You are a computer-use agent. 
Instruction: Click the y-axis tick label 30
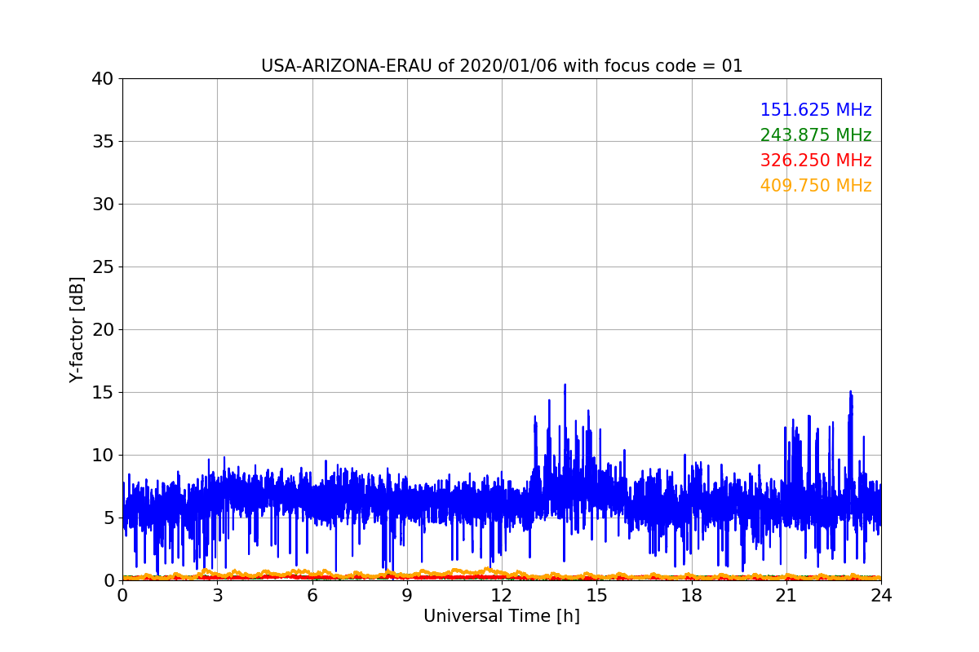tap(103, 205)
